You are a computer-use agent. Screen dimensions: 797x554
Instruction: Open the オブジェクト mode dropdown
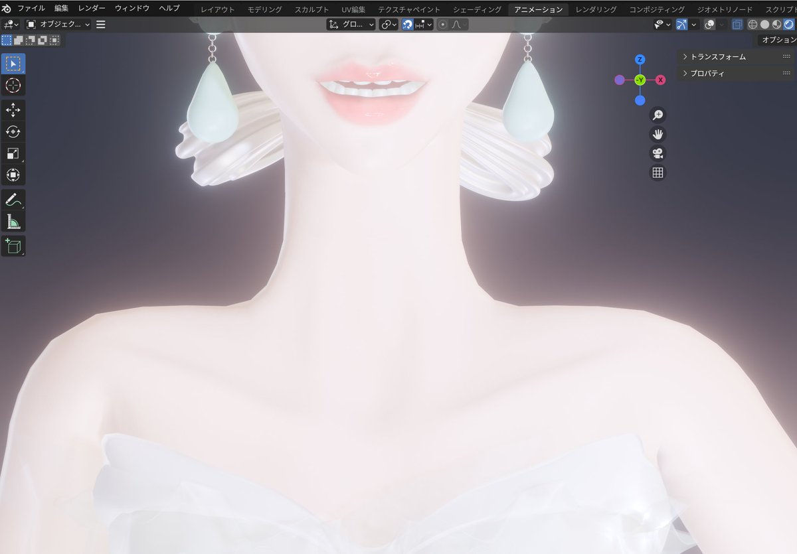58,25
